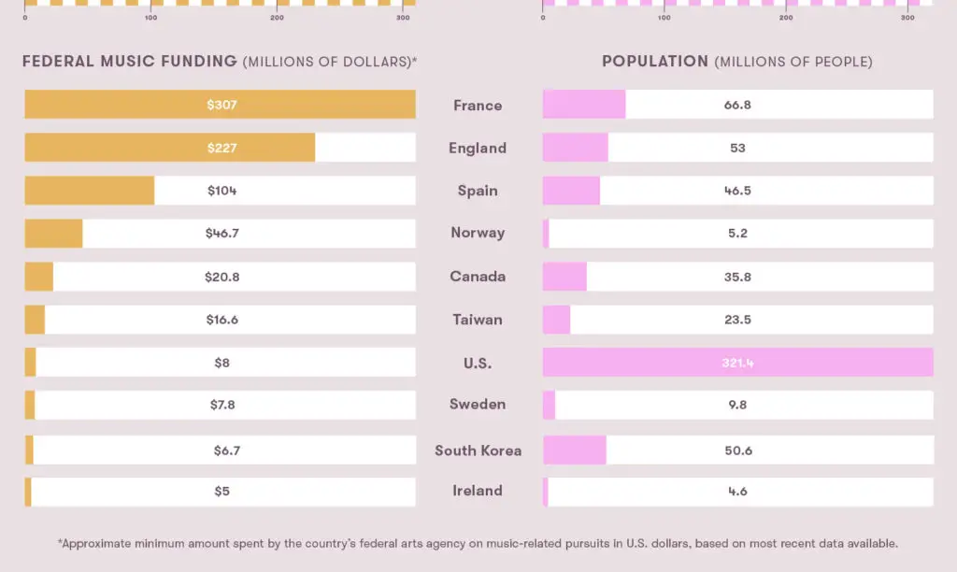Click Taiwan's pink population bar
957x572 pixels.
click(556, 320)
